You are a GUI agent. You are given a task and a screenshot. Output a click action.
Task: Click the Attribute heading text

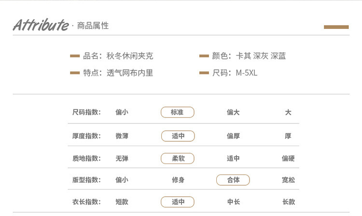tap(41, 25)
